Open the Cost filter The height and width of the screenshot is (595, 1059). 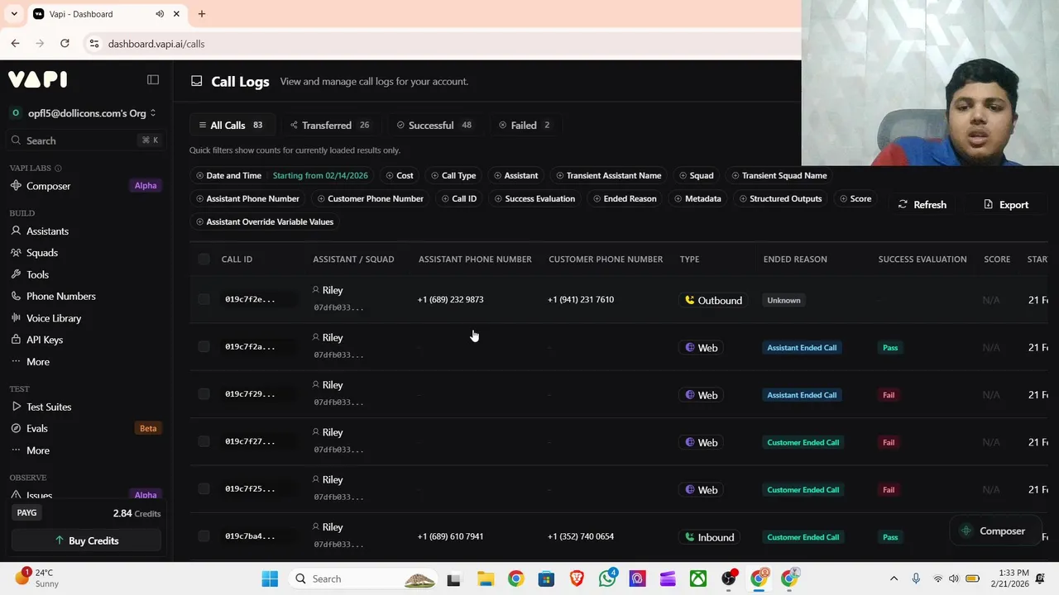coord(400,175)
